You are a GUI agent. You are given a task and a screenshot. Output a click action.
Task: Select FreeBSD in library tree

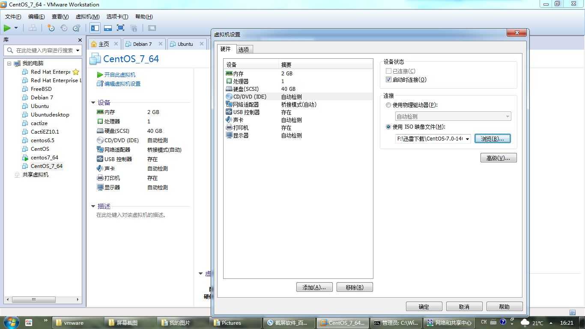[x=41, y=89]
